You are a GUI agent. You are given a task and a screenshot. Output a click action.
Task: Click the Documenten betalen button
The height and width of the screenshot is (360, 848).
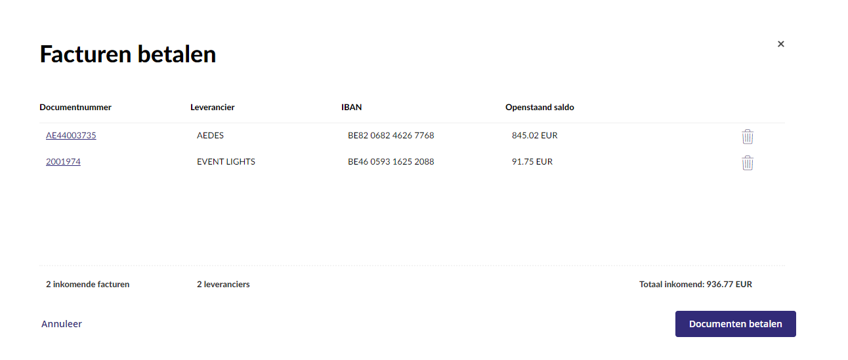coord(736,324)
